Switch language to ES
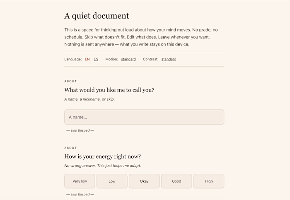Screen dimensions: 290x200 (x=96, y=59)
